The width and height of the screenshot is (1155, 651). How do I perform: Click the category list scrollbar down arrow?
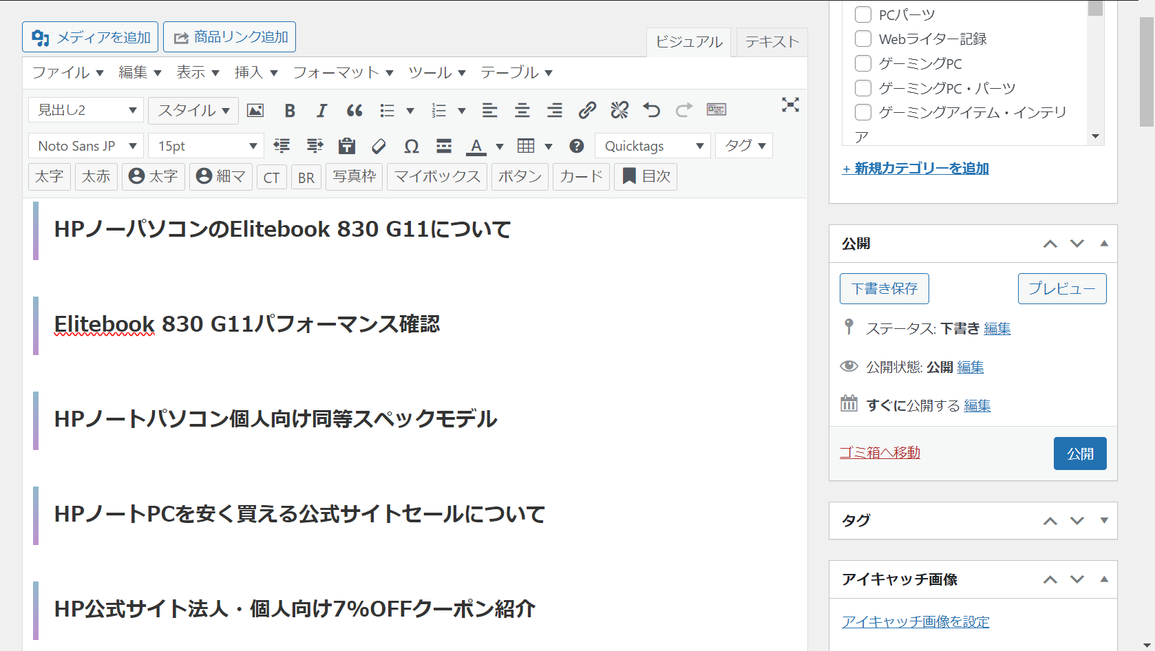click(1095, 136)
